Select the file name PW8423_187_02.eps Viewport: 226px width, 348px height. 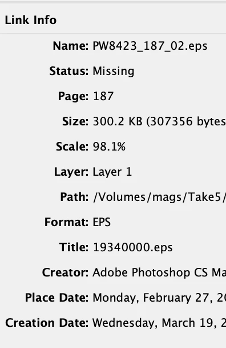click(150, 46)
